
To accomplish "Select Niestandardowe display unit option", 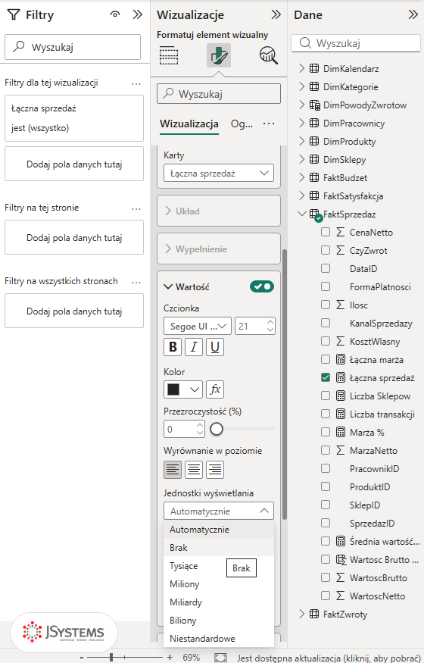I will tap(219, 639).
